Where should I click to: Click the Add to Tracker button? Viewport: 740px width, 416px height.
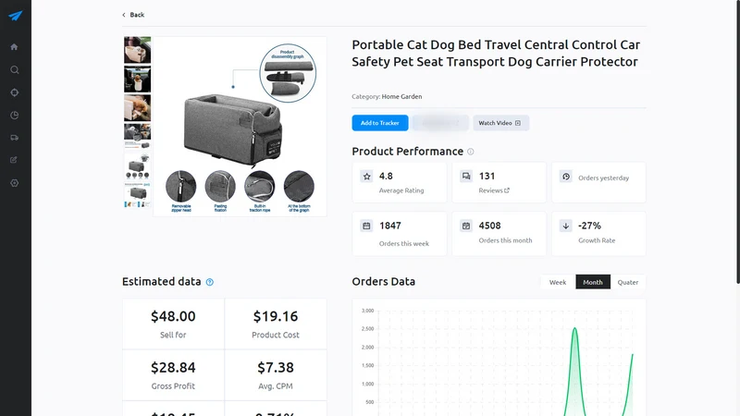380,123
